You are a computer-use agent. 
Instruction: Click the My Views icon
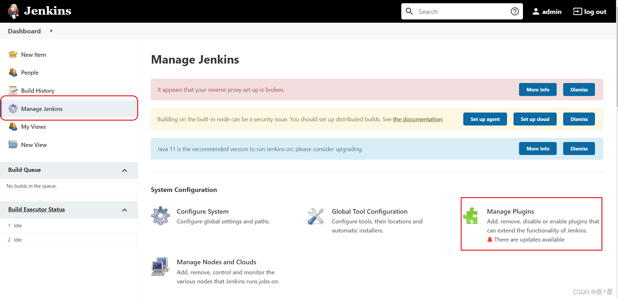tap(13, 126)
